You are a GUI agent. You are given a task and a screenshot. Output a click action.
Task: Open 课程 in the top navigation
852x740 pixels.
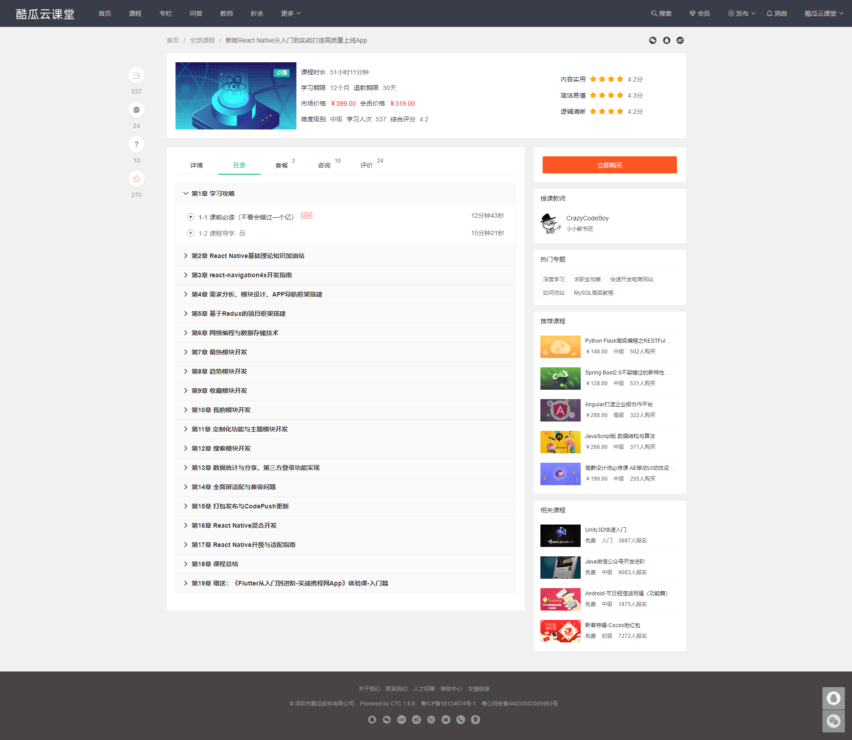click(x=135, y=13)
